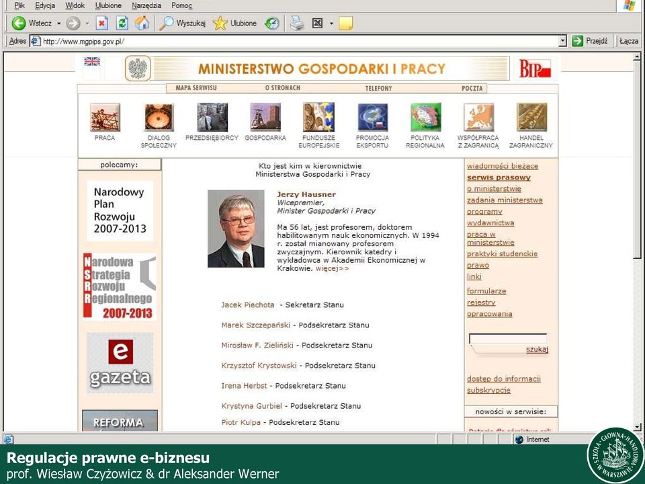Open Jacek Piechota's profile link
The width and height of the screenshot is (645, 484).
pos(248,305)
